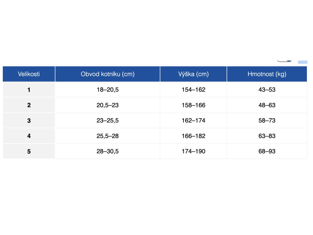Viewport: 313px width, 235px height.
Task: Select the 154–162 height cell
Action: (193, 90)
